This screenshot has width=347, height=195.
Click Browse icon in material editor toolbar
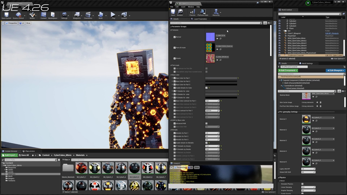click(180, 13)
